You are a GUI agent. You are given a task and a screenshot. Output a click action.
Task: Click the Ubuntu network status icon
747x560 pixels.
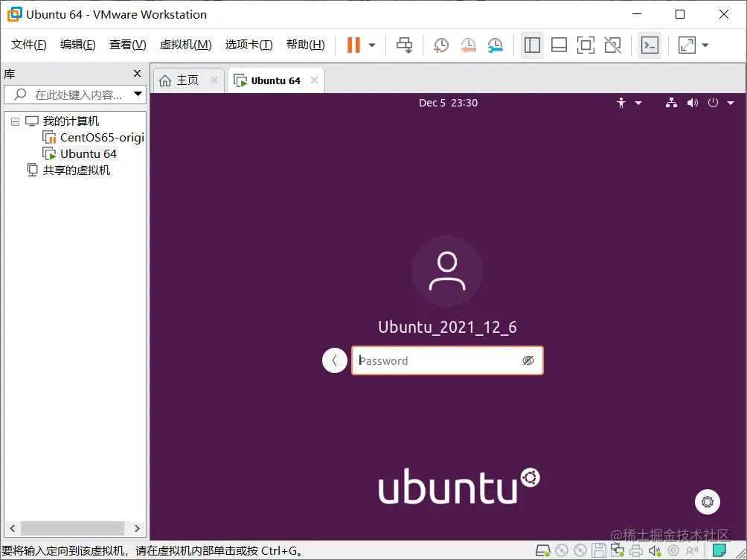pos(671,103)
